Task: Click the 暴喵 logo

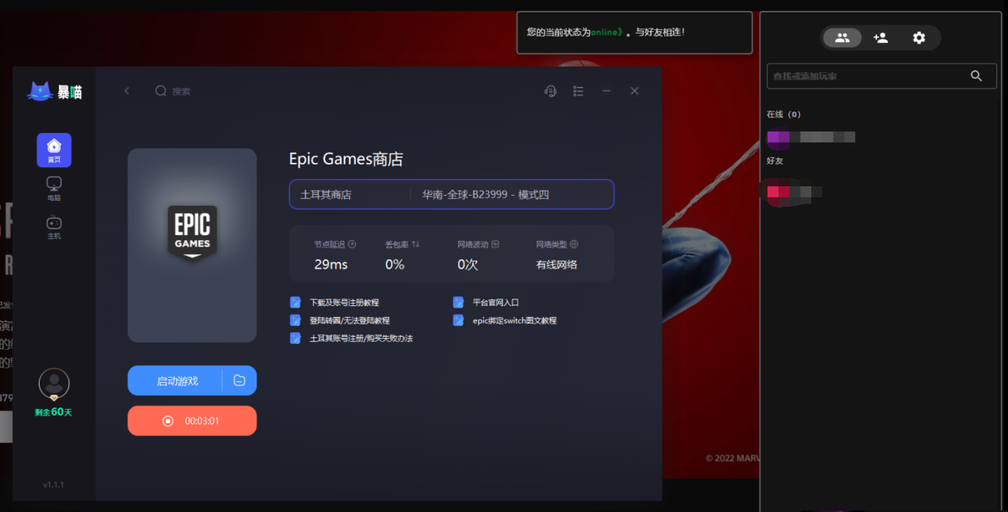Action: point(55,92)
